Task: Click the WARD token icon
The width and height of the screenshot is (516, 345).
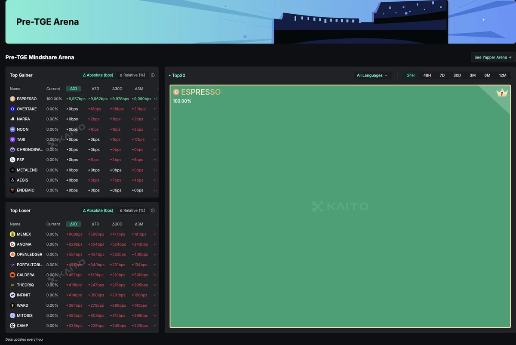Action: [x=12, y=305]
